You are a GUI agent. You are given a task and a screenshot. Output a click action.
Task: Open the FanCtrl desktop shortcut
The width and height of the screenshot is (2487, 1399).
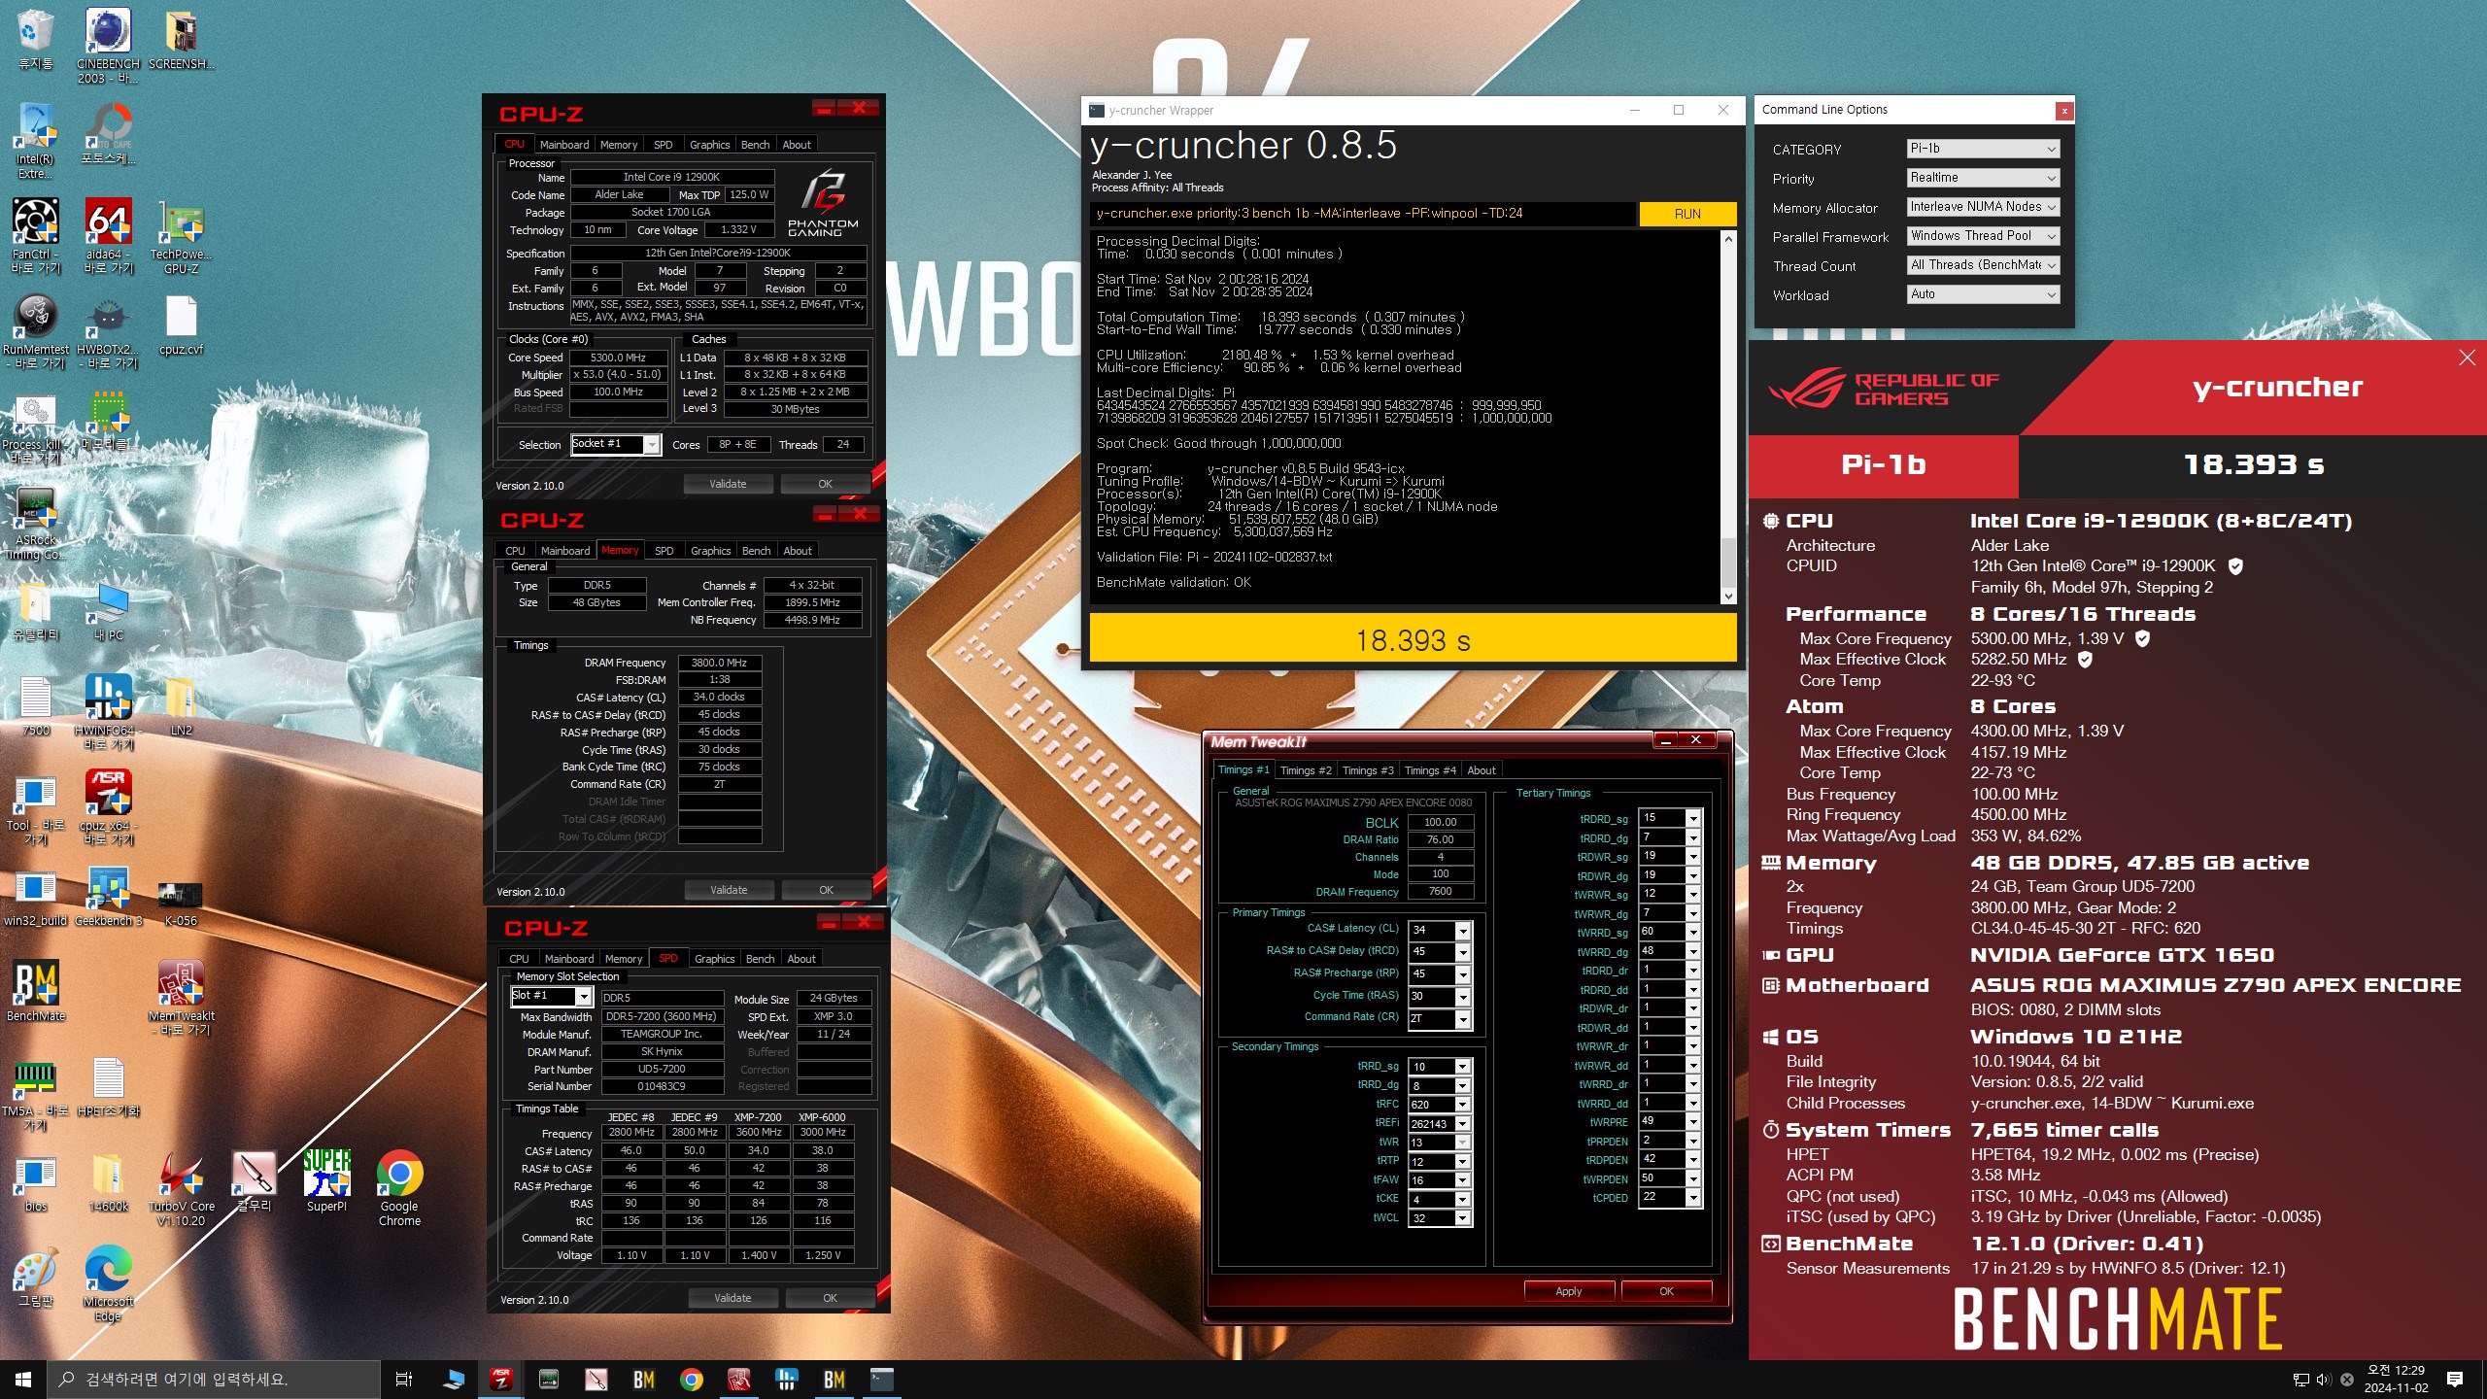coord(35,236)
